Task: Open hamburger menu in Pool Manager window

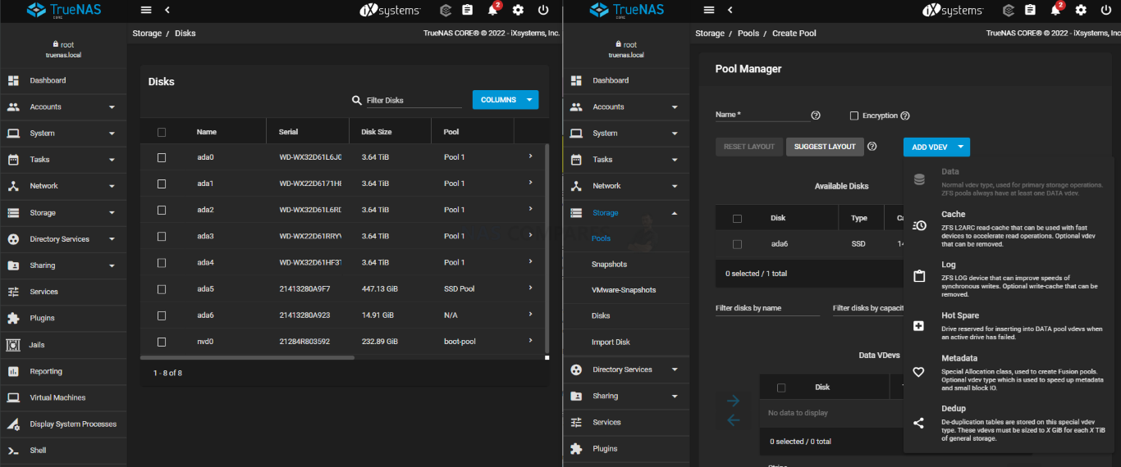Action: tap(709, 10)
